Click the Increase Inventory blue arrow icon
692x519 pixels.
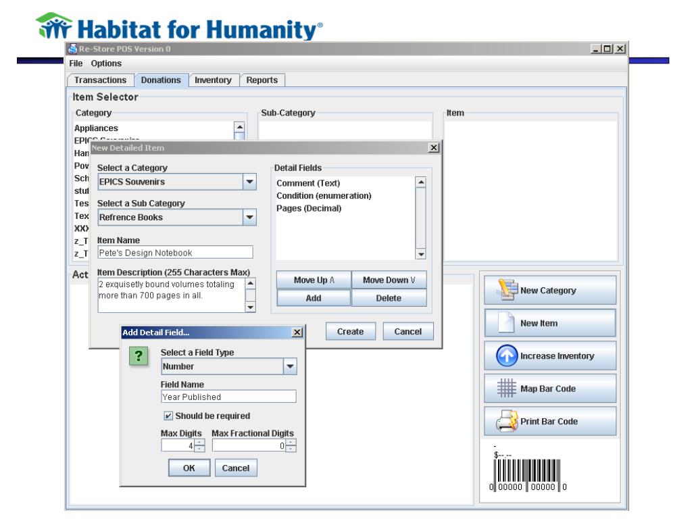pos(507,355)
